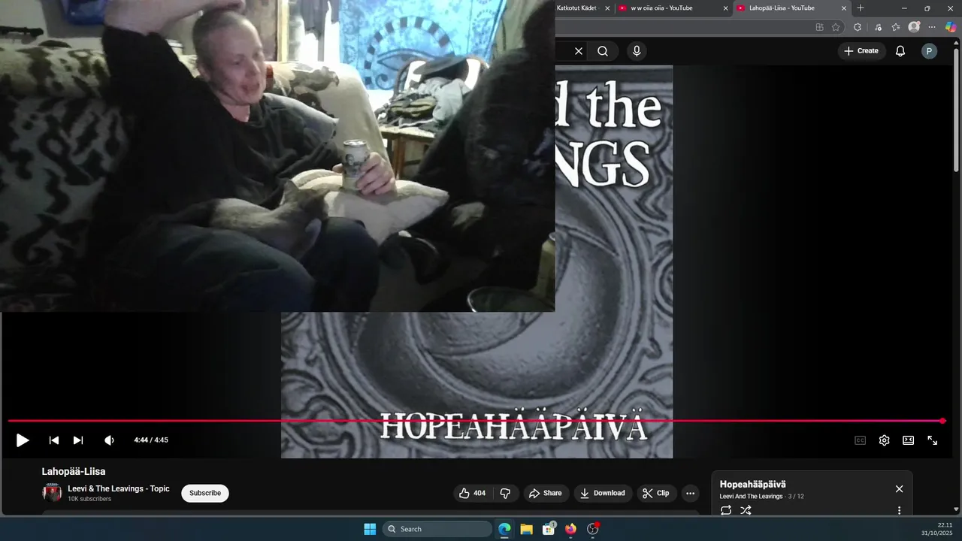Open the YouTube Create menu
962x541 pixels.
tap(861, 51)
